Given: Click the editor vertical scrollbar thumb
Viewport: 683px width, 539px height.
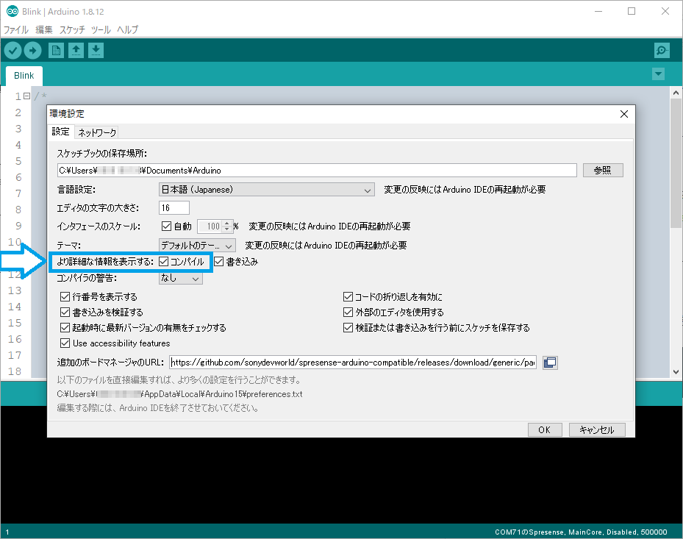Looking at the screenshot, I should coord(676,163).
